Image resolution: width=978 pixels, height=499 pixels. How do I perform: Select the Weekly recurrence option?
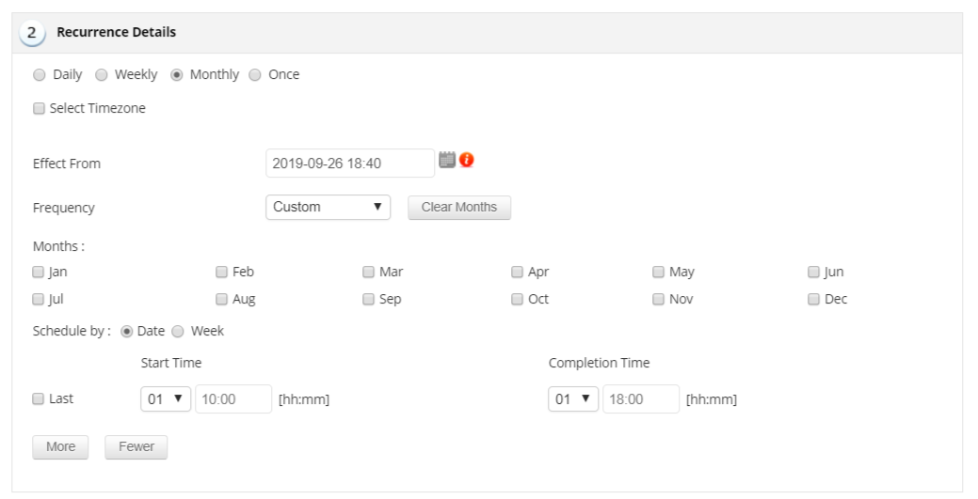(x=102, y=75)
